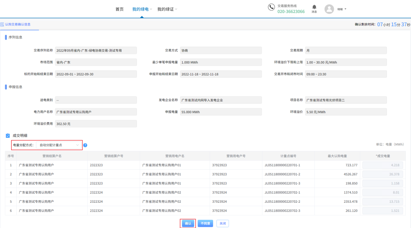Click the 成交明细 clipboard icon
The width and height of the screenshot is (411, 228).
coord(8,136)
